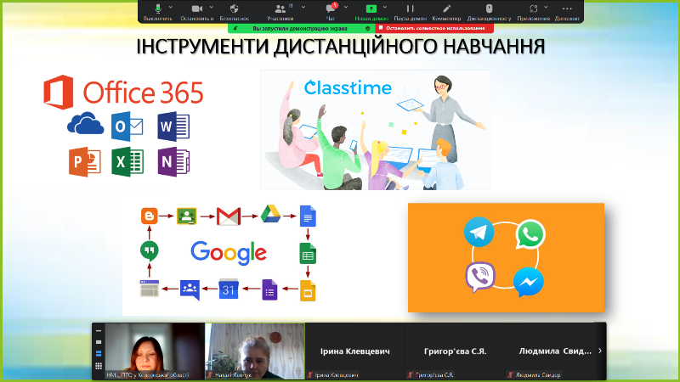Click the Google Classroom icon

coord(187,216)
